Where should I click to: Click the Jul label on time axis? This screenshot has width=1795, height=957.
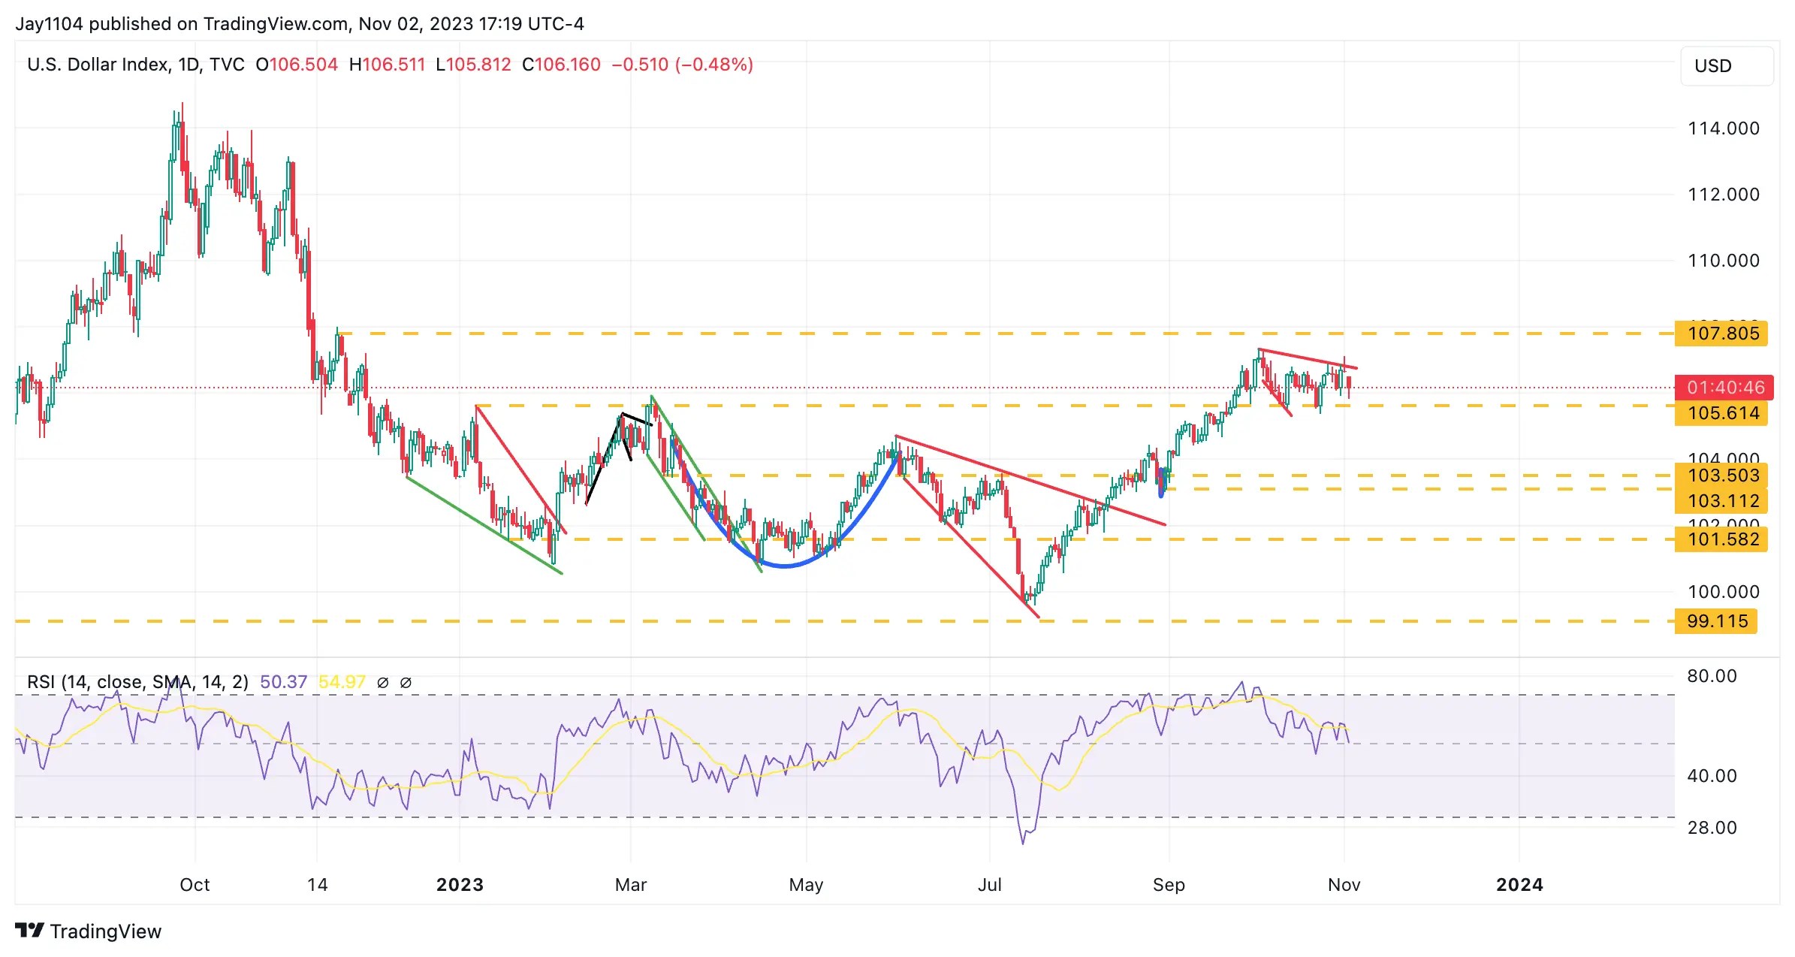pyautogui.click(x=989, y=885)
